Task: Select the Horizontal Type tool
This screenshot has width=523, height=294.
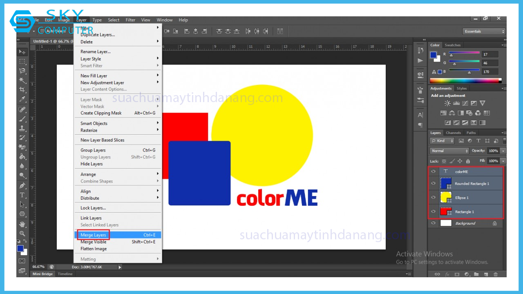Action: 22,195
